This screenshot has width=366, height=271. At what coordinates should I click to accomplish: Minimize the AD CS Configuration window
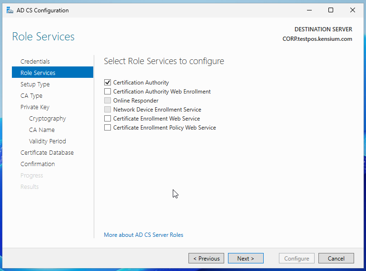(309, 10)
